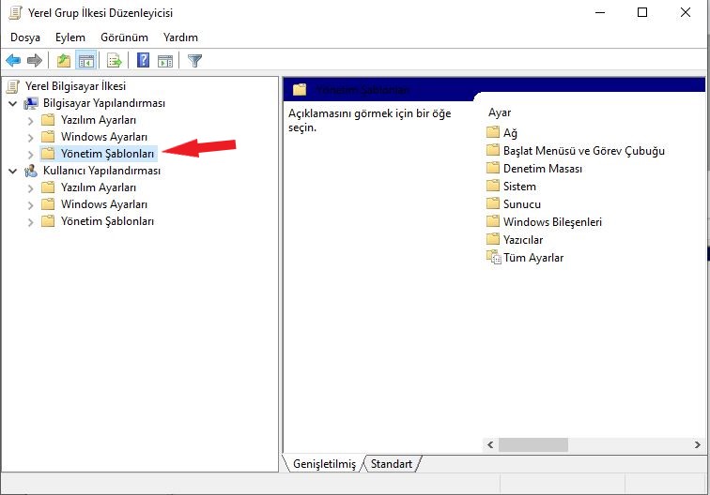This screenshot has height=495, width=710.
Task: Open the Görünüm menu
Action: click(x=125, y=37)
